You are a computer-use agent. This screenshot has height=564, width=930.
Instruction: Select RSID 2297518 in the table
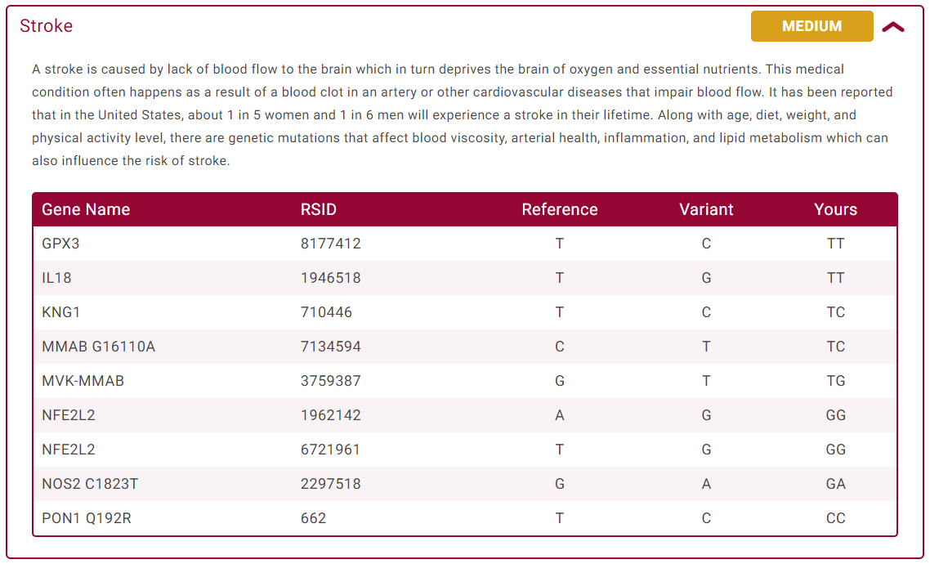[330, 484]
